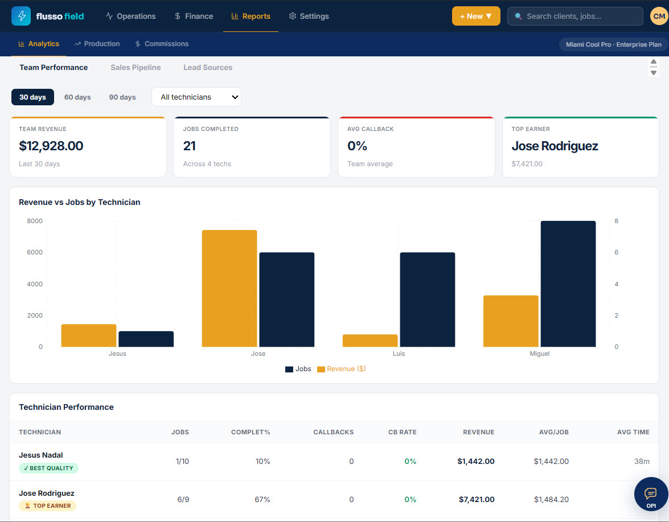
Task: Sort by the TECHNICIAN column header
Action: click(x=40, y=432)
